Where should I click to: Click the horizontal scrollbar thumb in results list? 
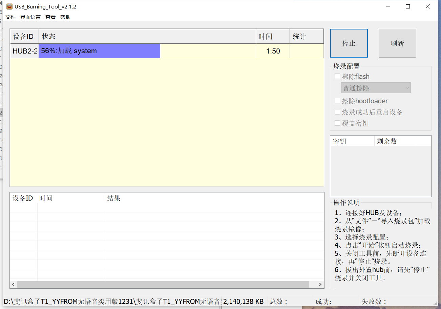pos(163,284)
